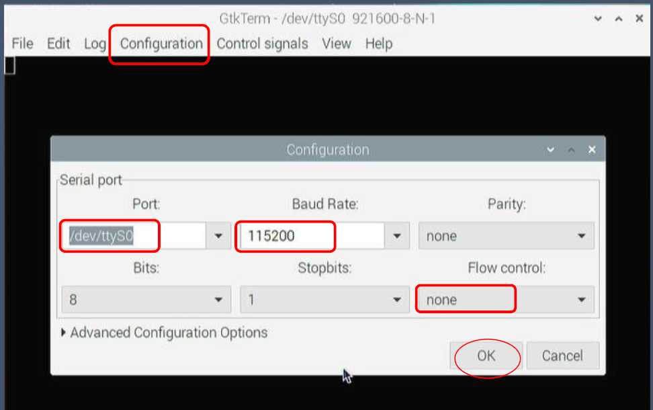The image size is (653, 410).
Task: Open the Edit menu
Action: tap(58, 44)
